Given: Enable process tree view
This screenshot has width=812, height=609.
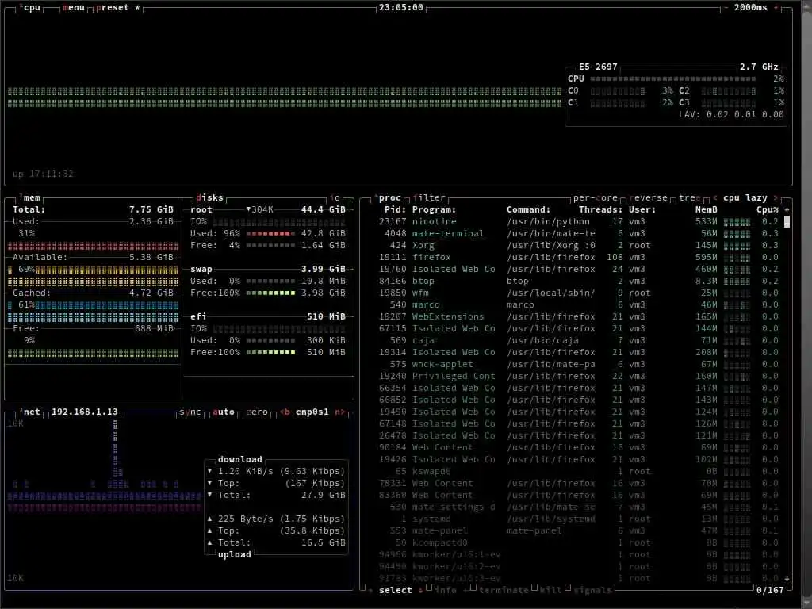Looking at the screenshot, I should click(690, 197).
